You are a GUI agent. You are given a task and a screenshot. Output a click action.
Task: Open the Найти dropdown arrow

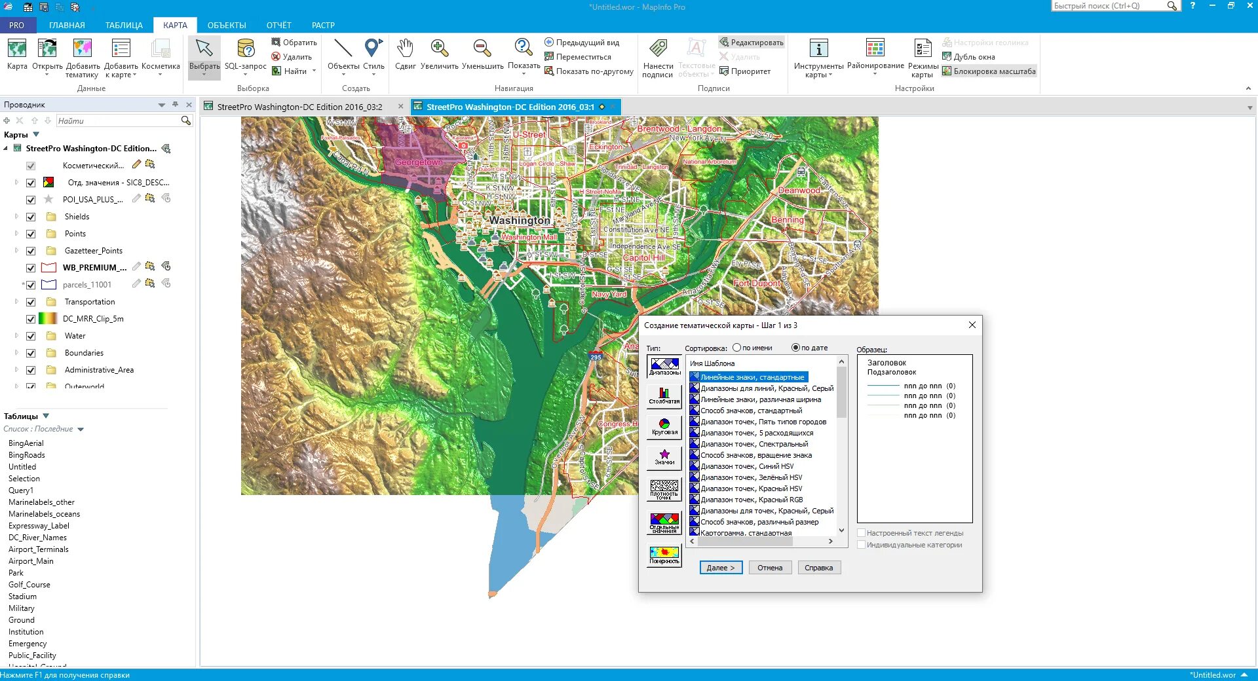click(314, 71)
